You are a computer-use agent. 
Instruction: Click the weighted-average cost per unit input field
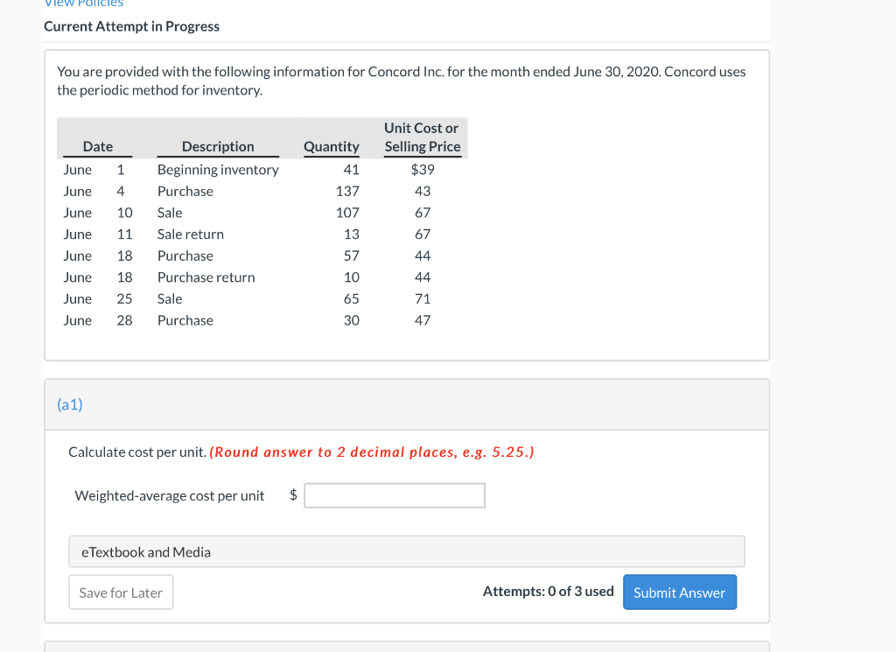point(394,494)
